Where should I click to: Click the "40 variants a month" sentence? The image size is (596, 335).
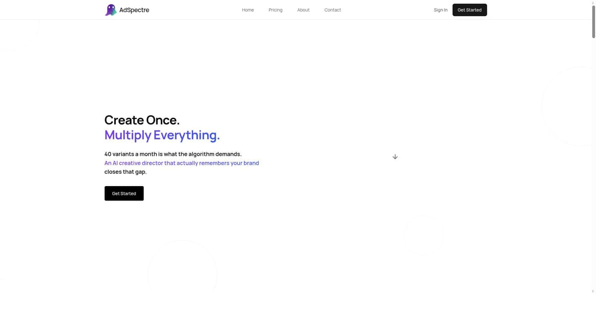173,154
